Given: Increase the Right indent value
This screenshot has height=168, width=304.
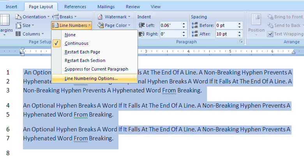Looking at the screenshot, I should (x=184, y=32).
